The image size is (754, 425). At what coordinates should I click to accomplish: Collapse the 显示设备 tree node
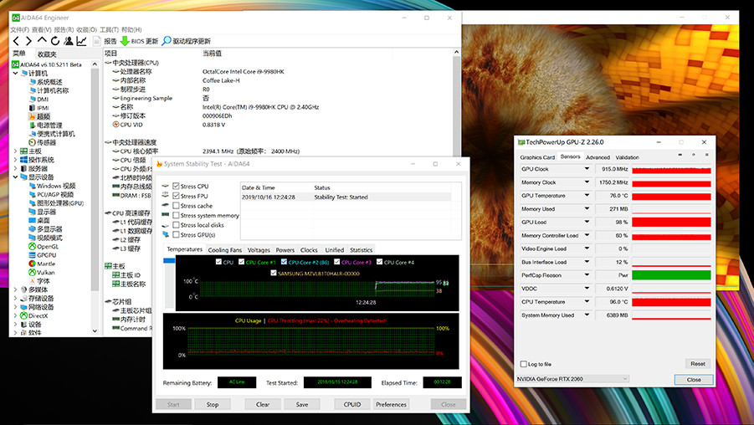click(15, 177)
